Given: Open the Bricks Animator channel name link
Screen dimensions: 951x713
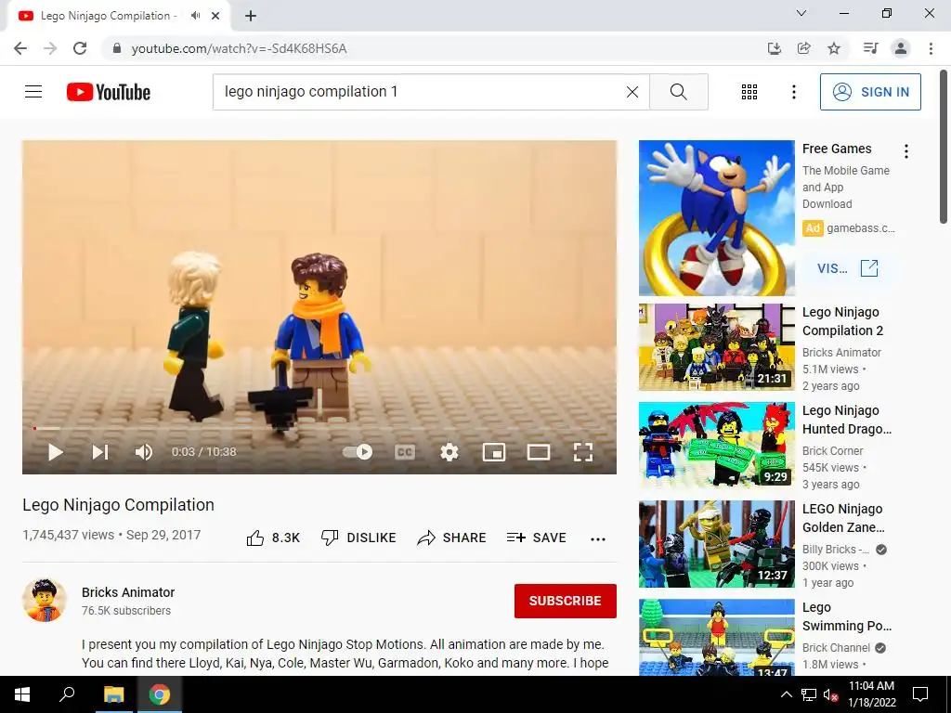Looking at the screenshot, I should coord(128,592).
